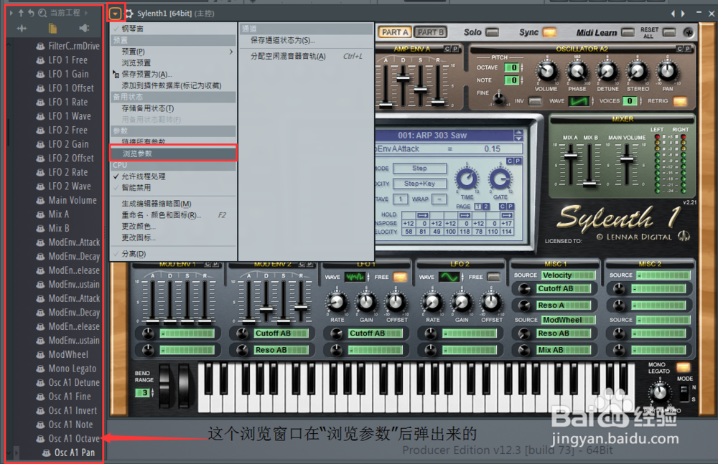Open 预置(P) submenu
The width and height of the screenshot is (718, 464).
point(173,51)
